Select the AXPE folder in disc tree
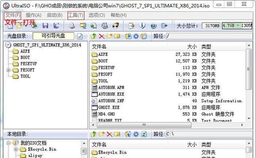 tap(25, 51)
